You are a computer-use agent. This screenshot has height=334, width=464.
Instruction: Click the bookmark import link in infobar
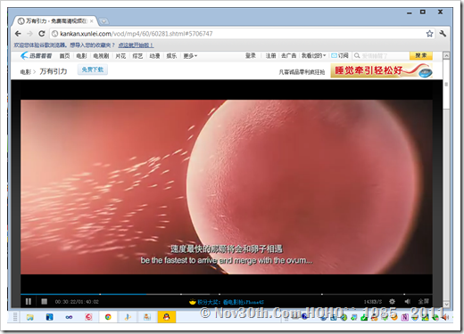click(x=136, y=45)
